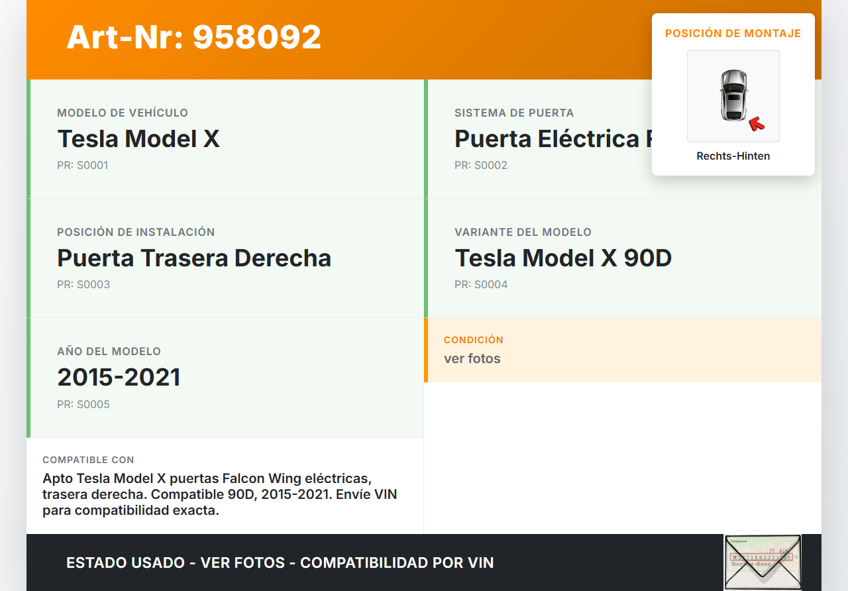Open the envelope VIN document thumbnail

coord(763,562)
